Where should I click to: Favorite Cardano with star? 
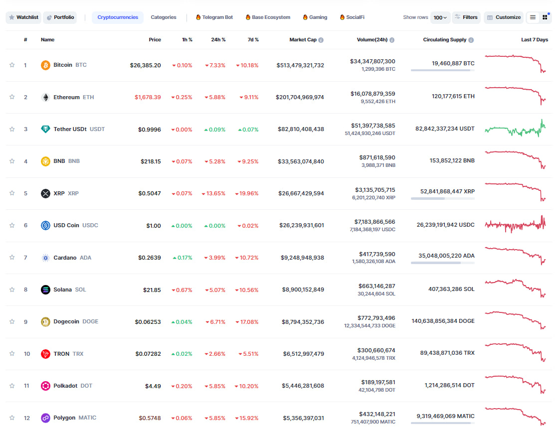(12, 258)
